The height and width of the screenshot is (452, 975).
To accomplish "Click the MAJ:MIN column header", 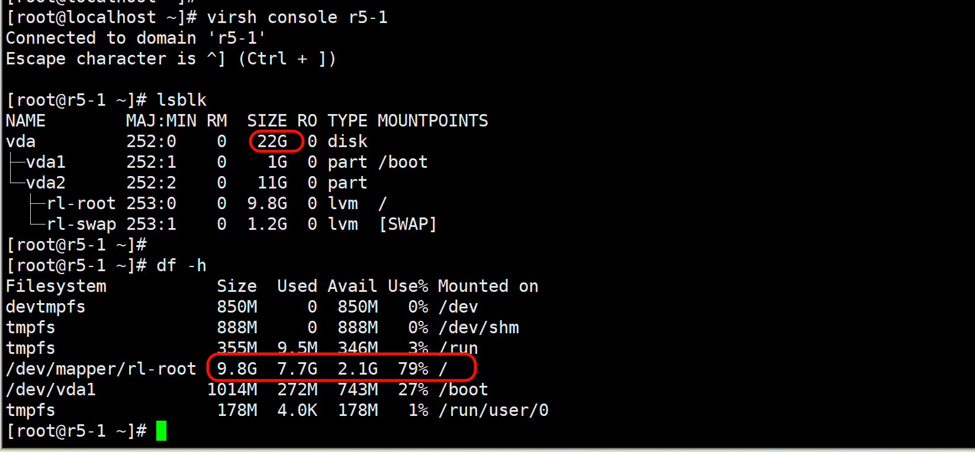I will pyautogui.click(x=161, y=121).
